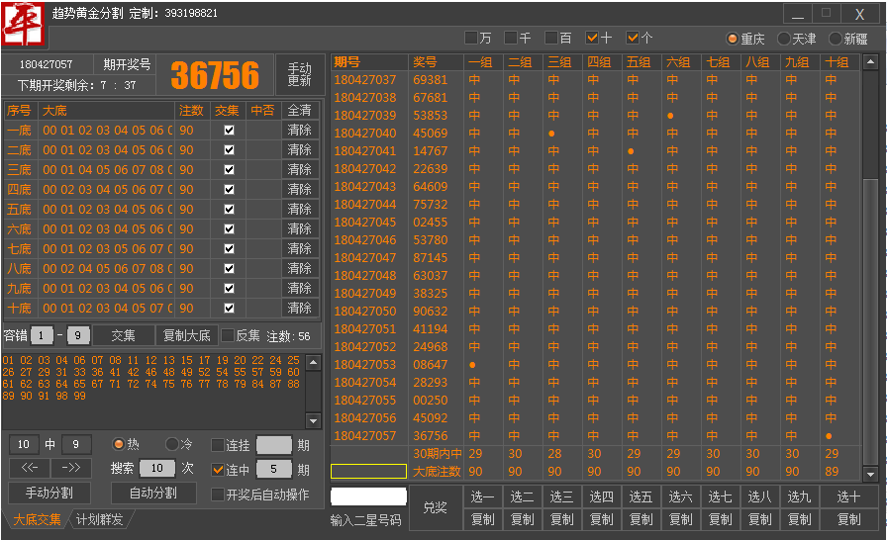The height and width of the screenshot is (540, 888).
Task: Enable the 万 digit checkbox
Action: pos(471,39)
